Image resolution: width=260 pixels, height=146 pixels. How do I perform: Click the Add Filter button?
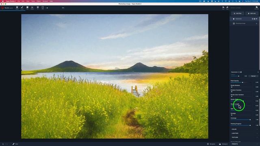pos(238,13)
